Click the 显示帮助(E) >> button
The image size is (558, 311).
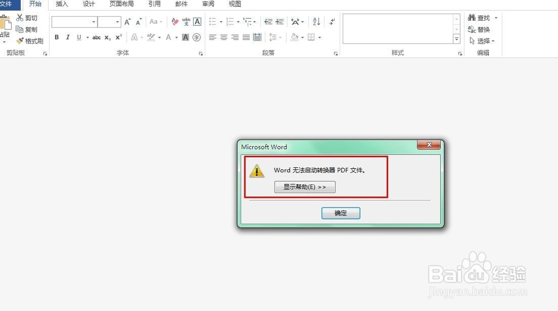click(x=305, y=187)
